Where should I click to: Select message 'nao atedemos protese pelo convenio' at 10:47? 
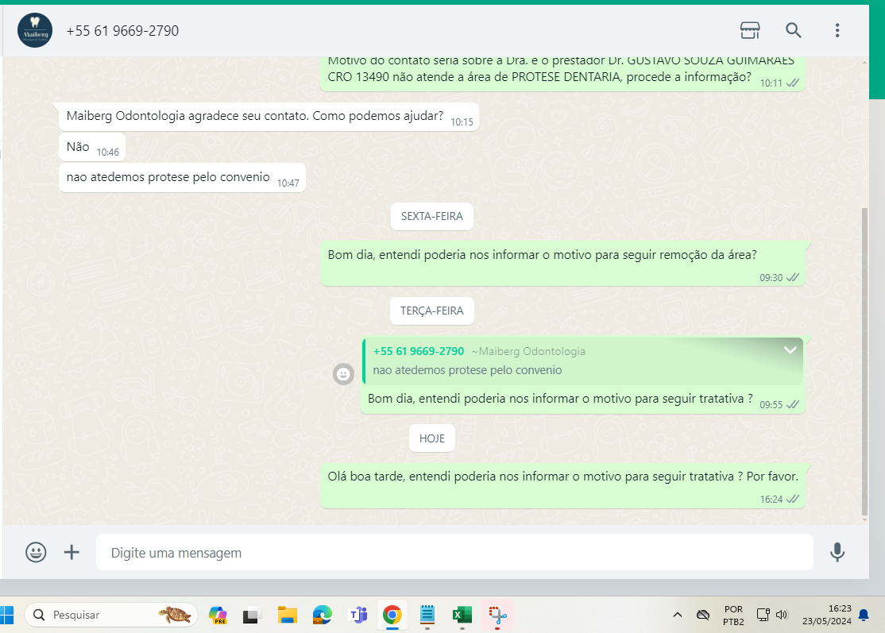182,178
